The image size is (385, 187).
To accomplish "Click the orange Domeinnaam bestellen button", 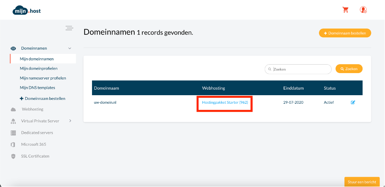I will coord(345,33).
